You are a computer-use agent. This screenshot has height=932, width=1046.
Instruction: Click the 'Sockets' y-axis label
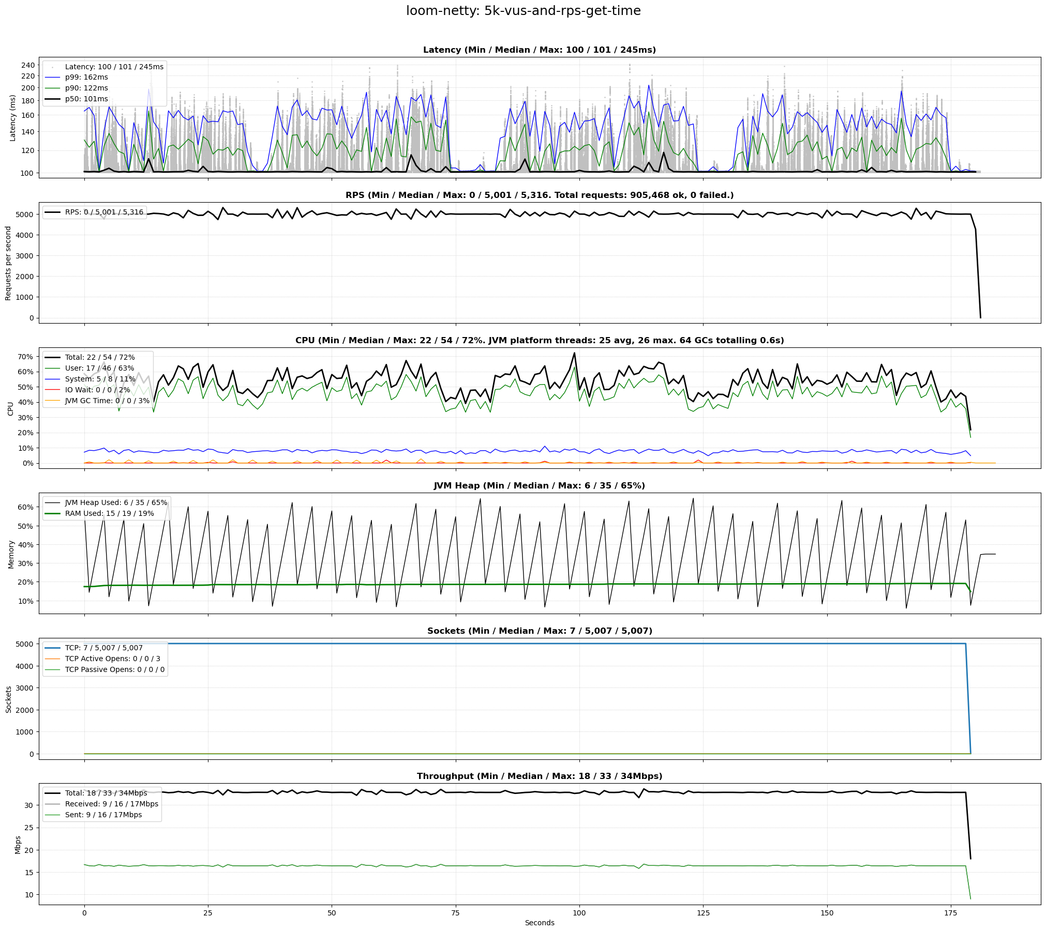coord(8,699)
